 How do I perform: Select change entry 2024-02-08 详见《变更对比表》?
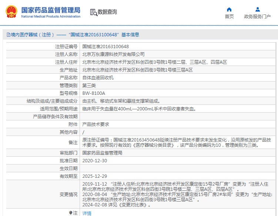click(x=117, y=205)
